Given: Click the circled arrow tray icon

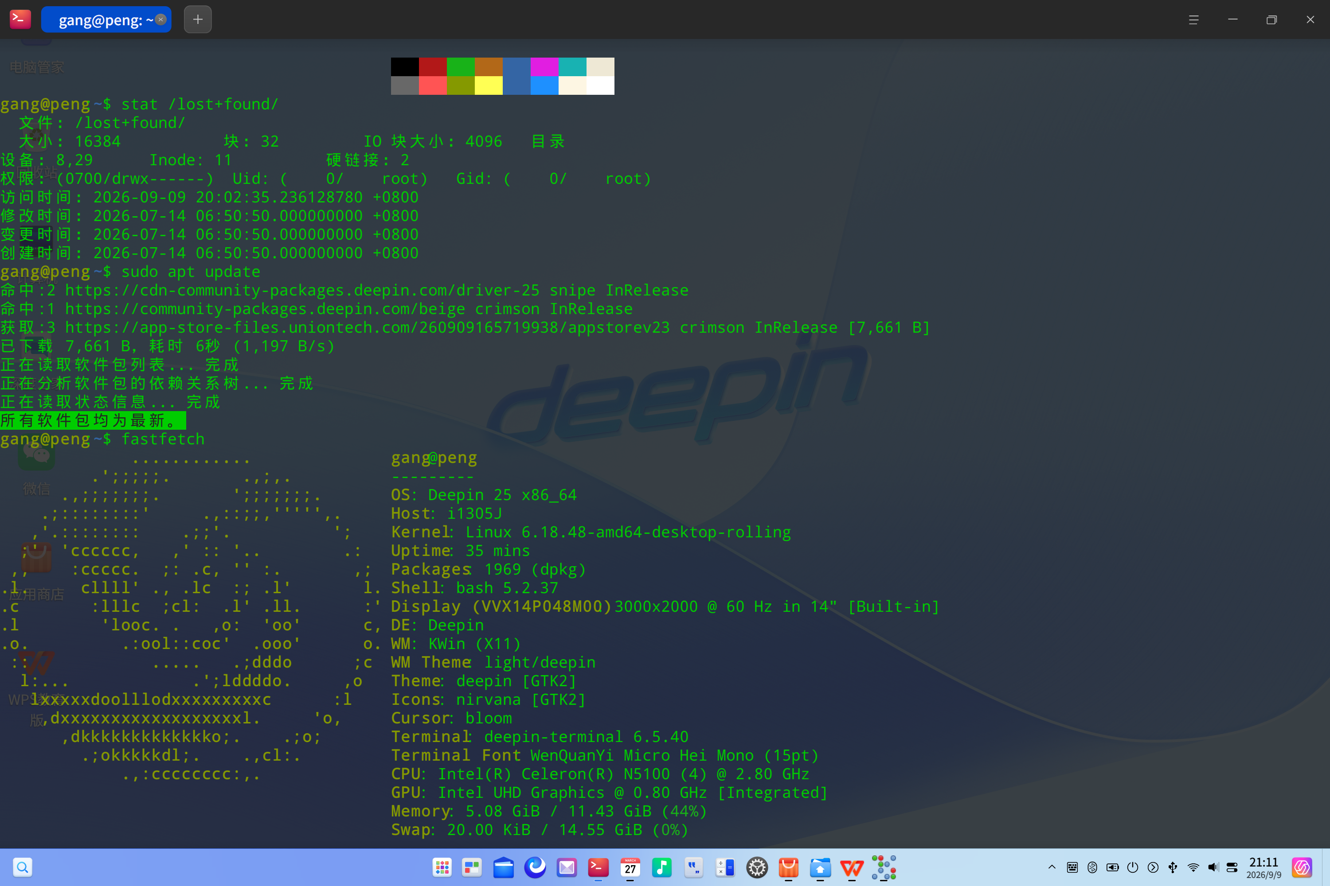Looking at the screenshot, I should pyautogui.click(x=1153, y=867).
